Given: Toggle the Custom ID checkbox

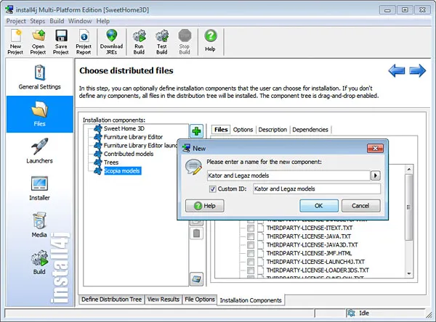Looking at the screenshot, I should coord(212,189).
